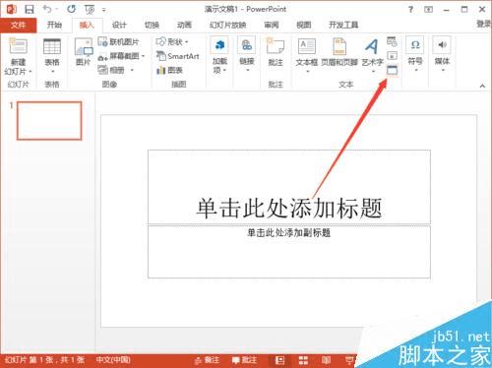The height and width of the screenshot is (368, 492).
Task: Click the Save icon in quick access toolbar
Action: point(30,9)
